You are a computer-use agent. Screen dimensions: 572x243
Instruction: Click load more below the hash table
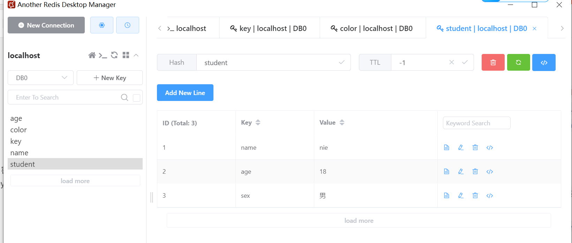click(x=359, y=220)
